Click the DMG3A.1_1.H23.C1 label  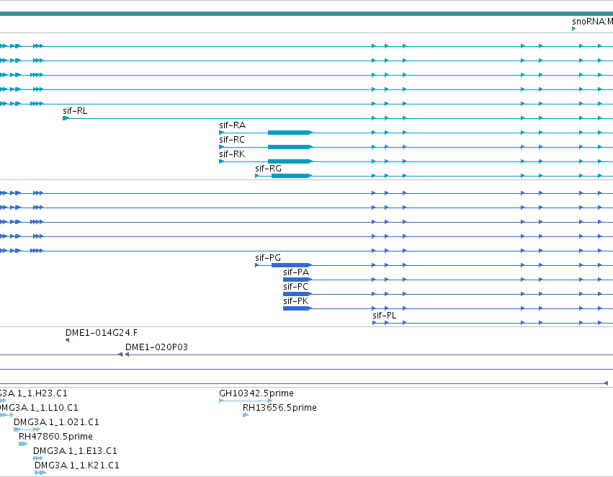click(34, 393)
